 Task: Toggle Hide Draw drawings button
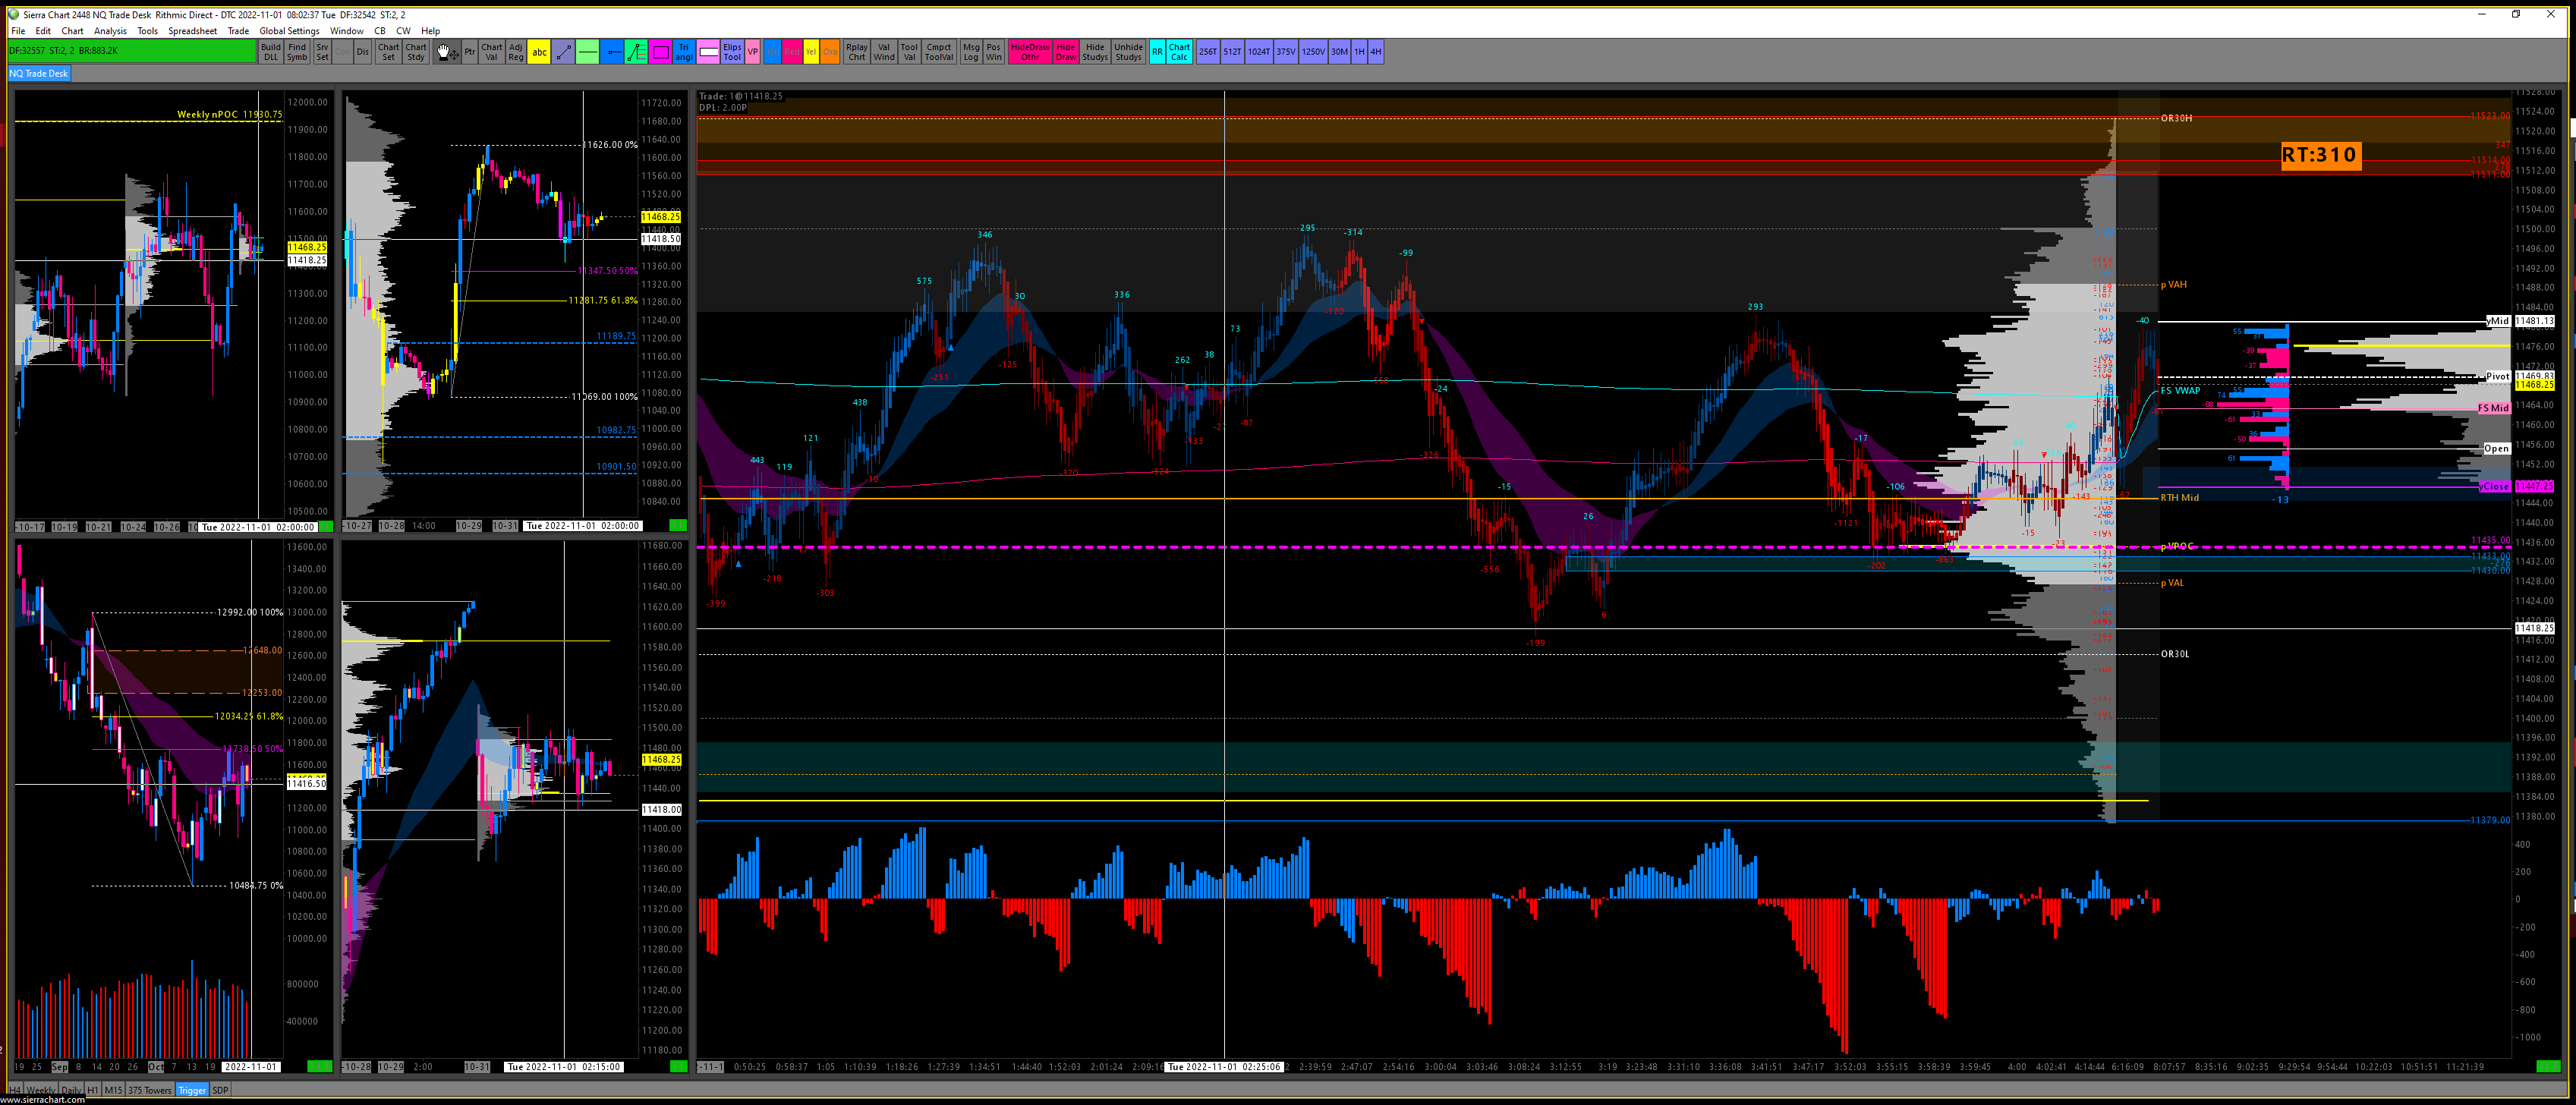pos(1066,52)
